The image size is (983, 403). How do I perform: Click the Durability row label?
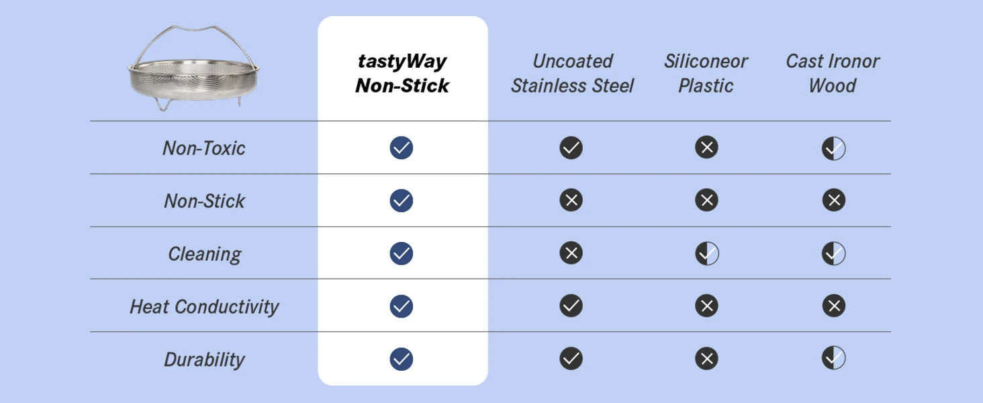click(204, 360)
